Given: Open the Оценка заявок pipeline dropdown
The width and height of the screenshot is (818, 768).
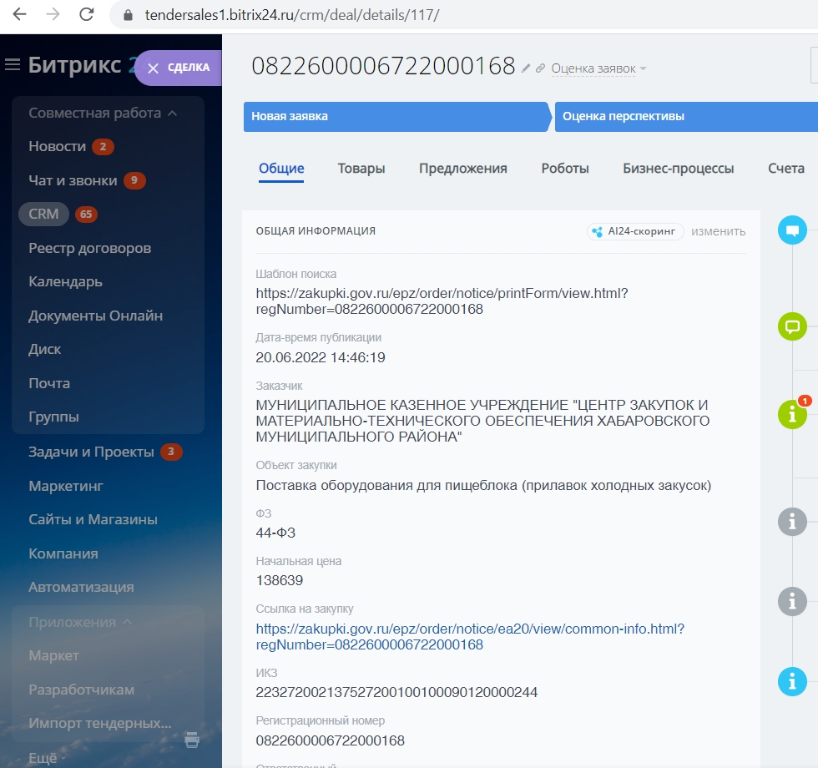Looking at the screenshot, I should [x=598, y=68].
